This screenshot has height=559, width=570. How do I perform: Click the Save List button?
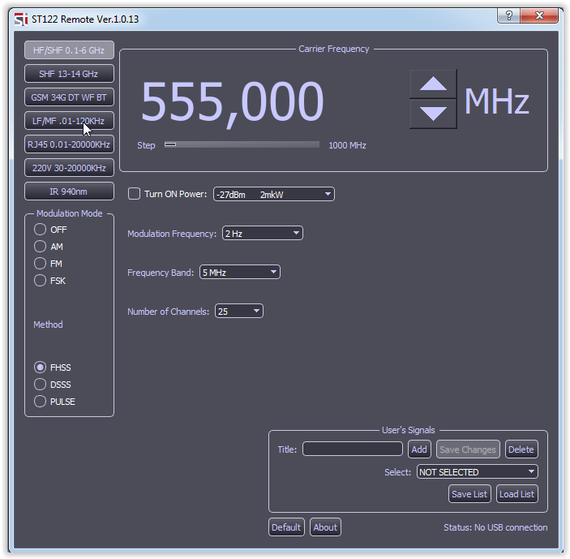(469, 494)
